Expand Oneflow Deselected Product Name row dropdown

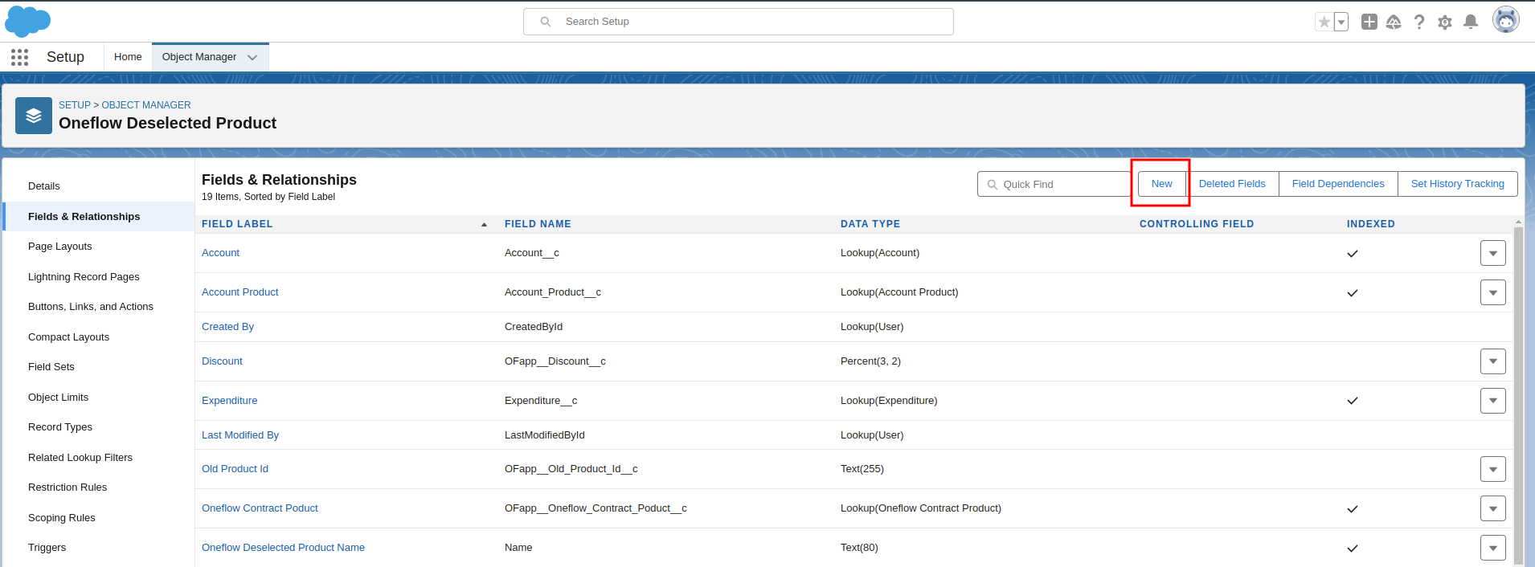point(1493,548)
